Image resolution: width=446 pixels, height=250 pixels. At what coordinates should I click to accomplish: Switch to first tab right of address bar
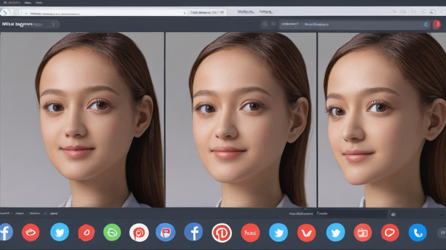[x=246, y=12]
